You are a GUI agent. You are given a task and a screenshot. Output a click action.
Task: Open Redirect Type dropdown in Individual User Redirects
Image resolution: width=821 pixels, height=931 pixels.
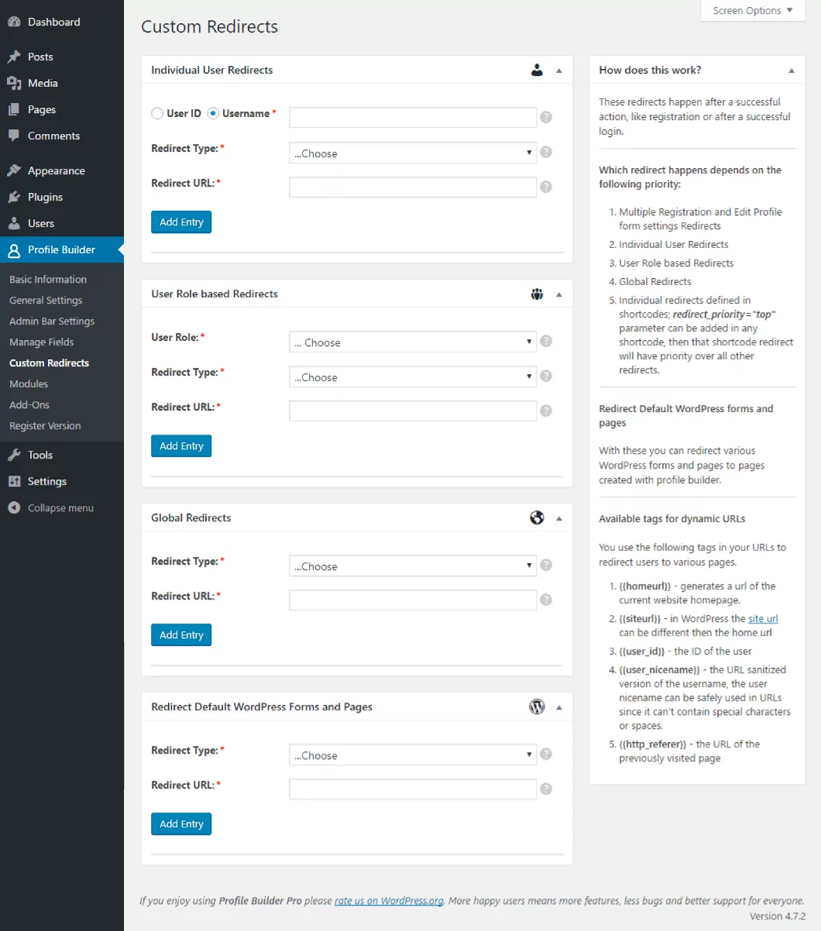point(413,153)
